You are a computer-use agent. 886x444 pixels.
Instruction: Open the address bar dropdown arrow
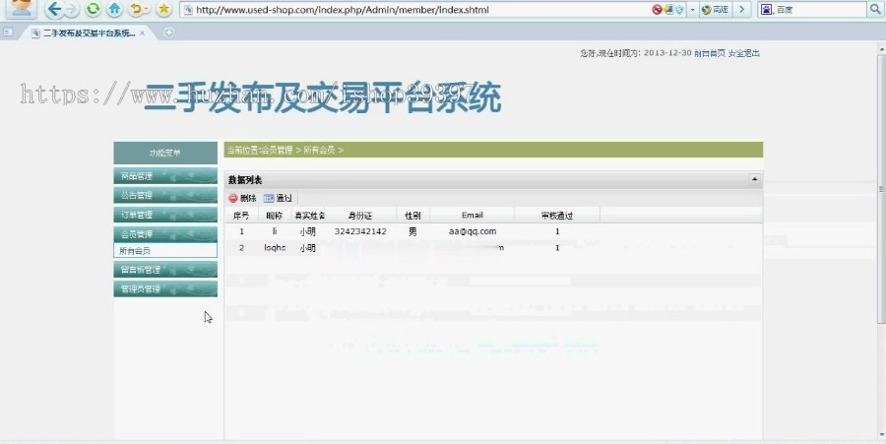click(693, 10)
